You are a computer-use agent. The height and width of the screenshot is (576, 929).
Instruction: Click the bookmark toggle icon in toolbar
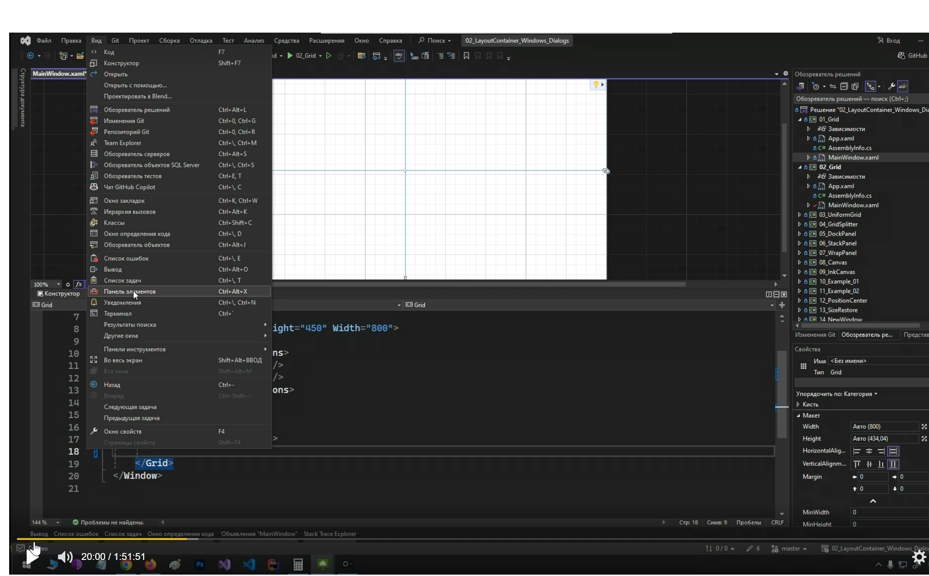tap(466, 56)
